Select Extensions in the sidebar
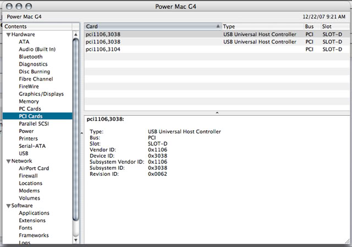 pos(32,220)
